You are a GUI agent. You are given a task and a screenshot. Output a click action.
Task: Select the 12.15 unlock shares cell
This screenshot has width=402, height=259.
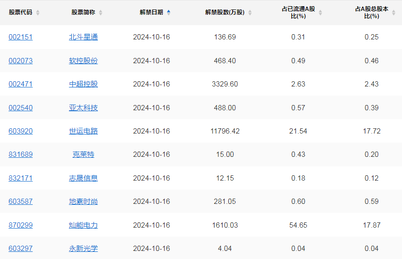(225, 178)
